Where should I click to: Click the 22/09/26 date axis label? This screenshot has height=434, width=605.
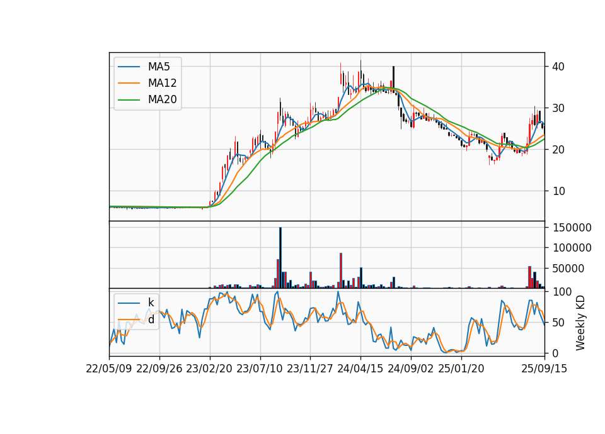point(159,369)
